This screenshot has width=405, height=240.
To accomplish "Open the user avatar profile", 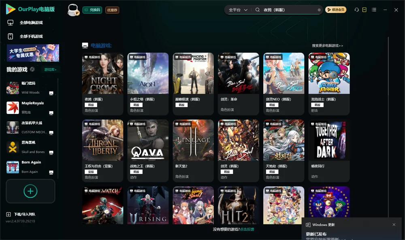I will pos(73,10).
